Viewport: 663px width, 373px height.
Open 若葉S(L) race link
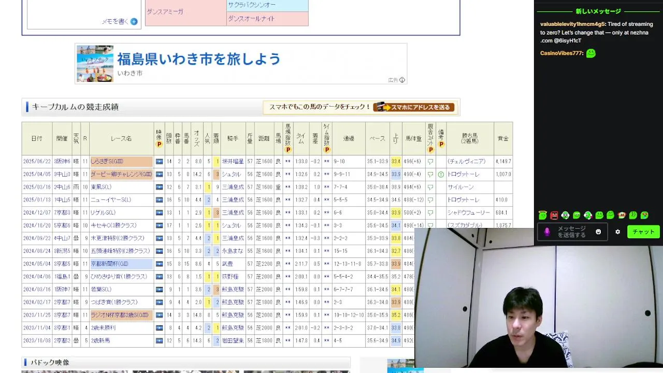pos(102,290)
